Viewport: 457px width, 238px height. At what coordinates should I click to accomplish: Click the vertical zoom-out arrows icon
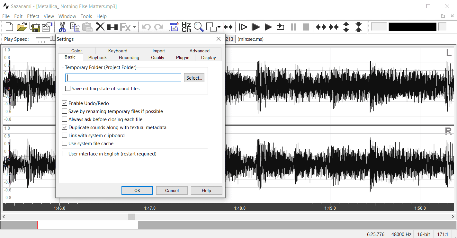(x=359, y=27)
